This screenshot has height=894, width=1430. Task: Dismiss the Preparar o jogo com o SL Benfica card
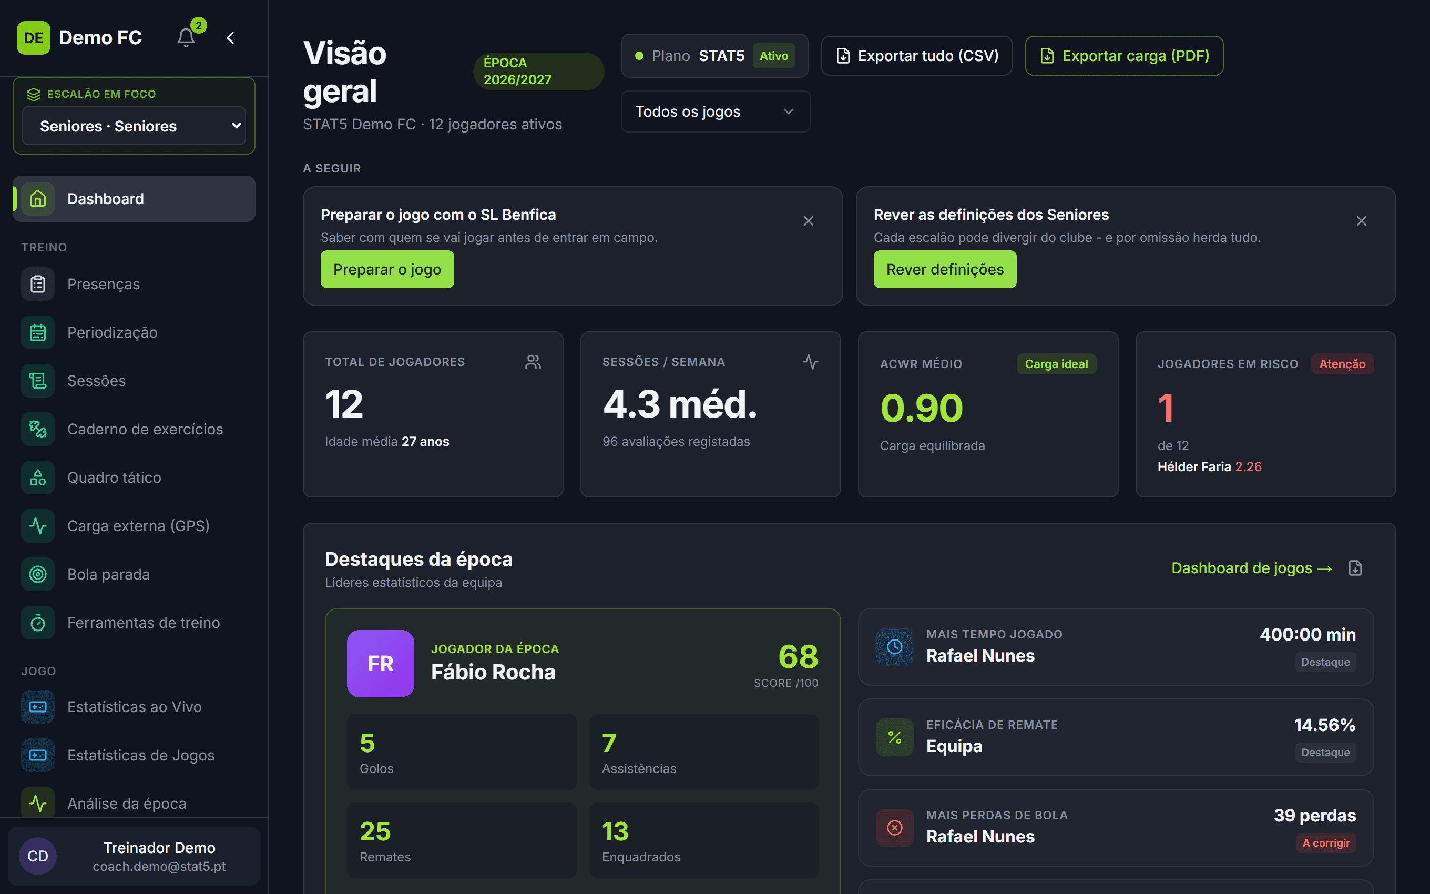pyautogui.click(x=809, y=221)
